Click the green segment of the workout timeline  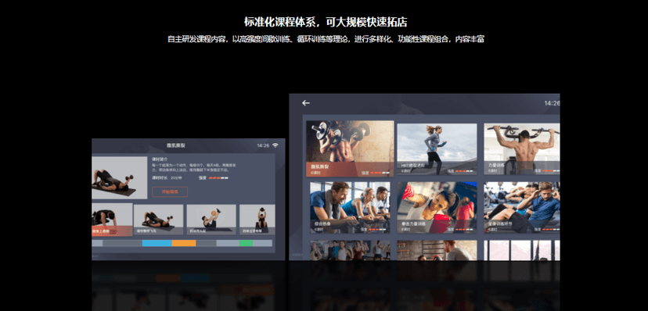[246, 243]
